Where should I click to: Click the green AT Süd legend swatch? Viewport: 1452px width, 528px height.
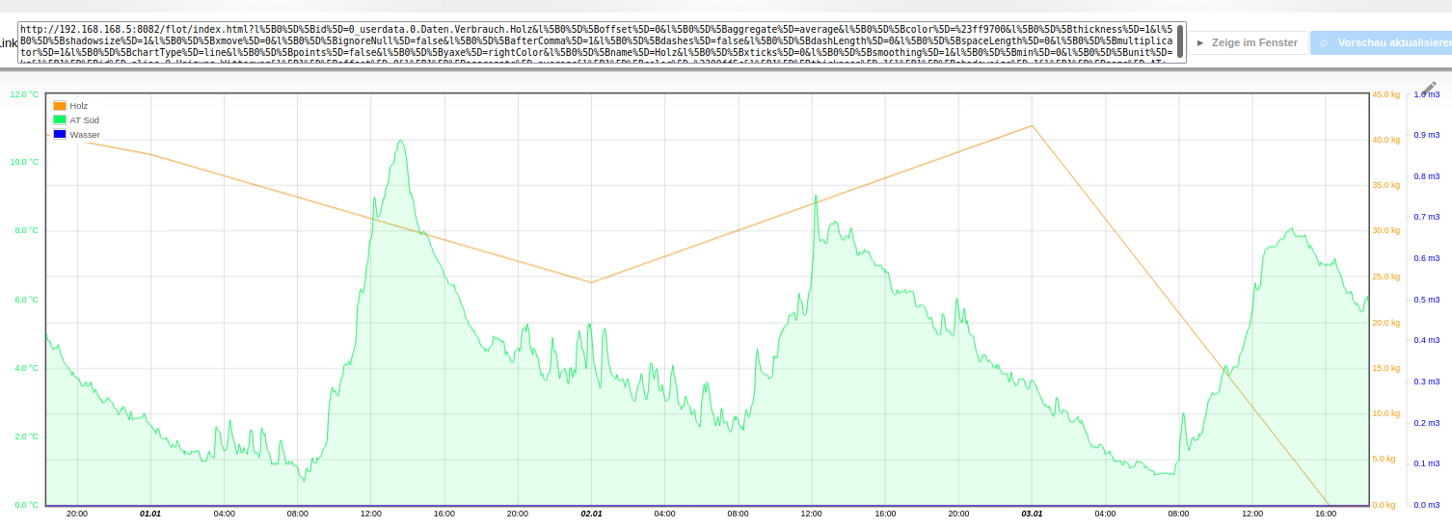pos(60,119)
